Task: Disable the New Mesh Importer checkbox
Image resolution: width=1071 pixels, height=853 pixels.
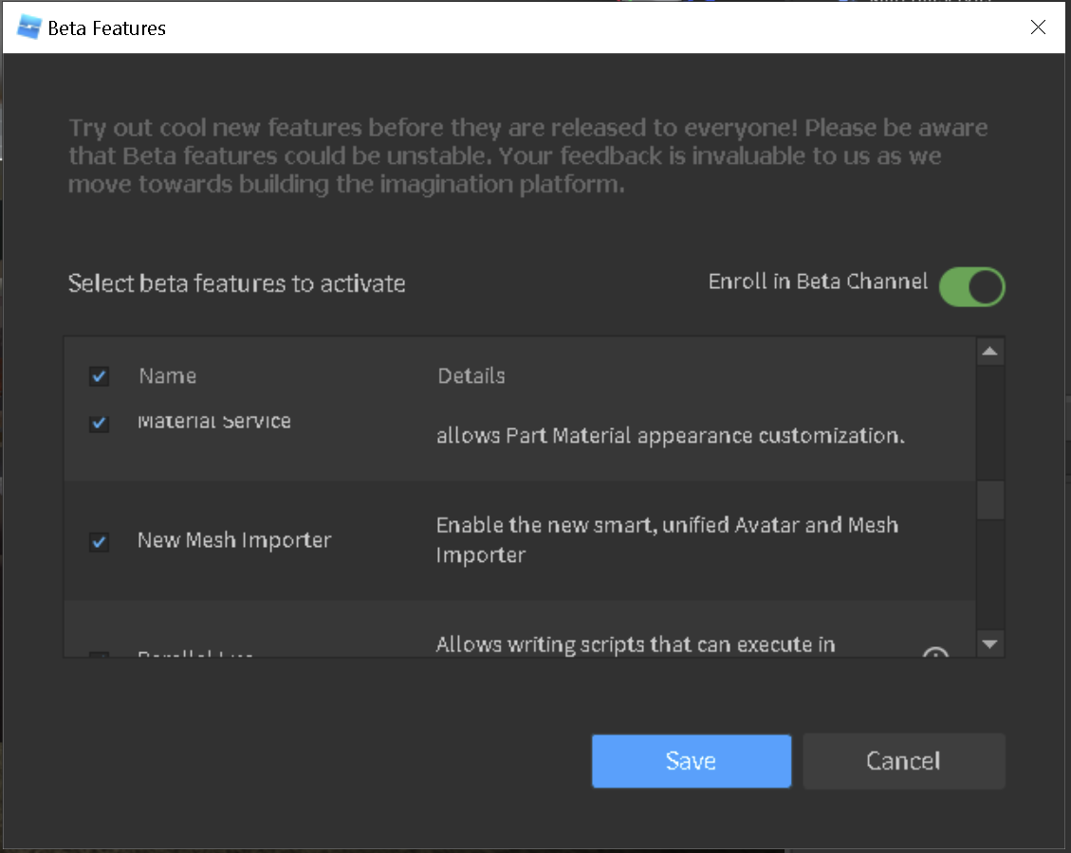Action: (x=99, y=541)
